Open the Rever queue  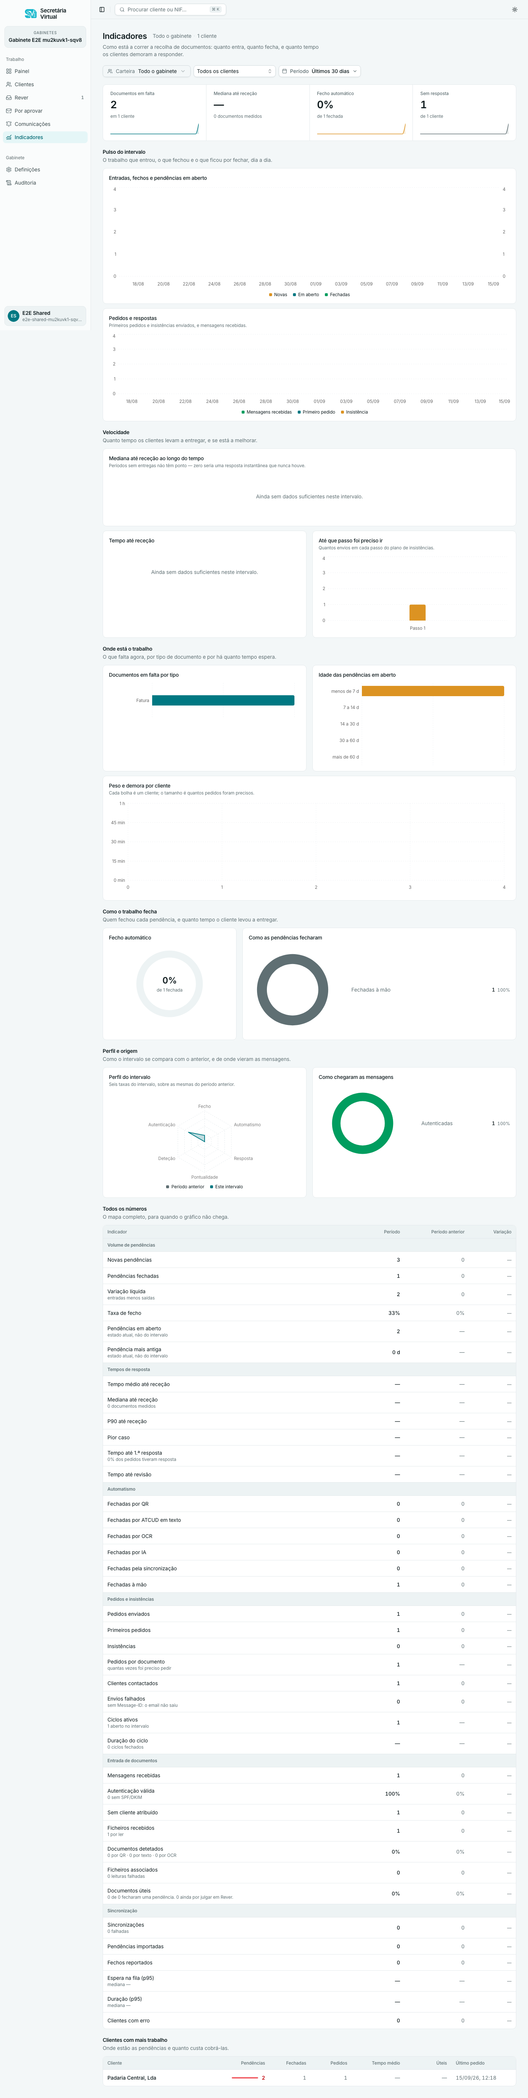pos(45,98)
